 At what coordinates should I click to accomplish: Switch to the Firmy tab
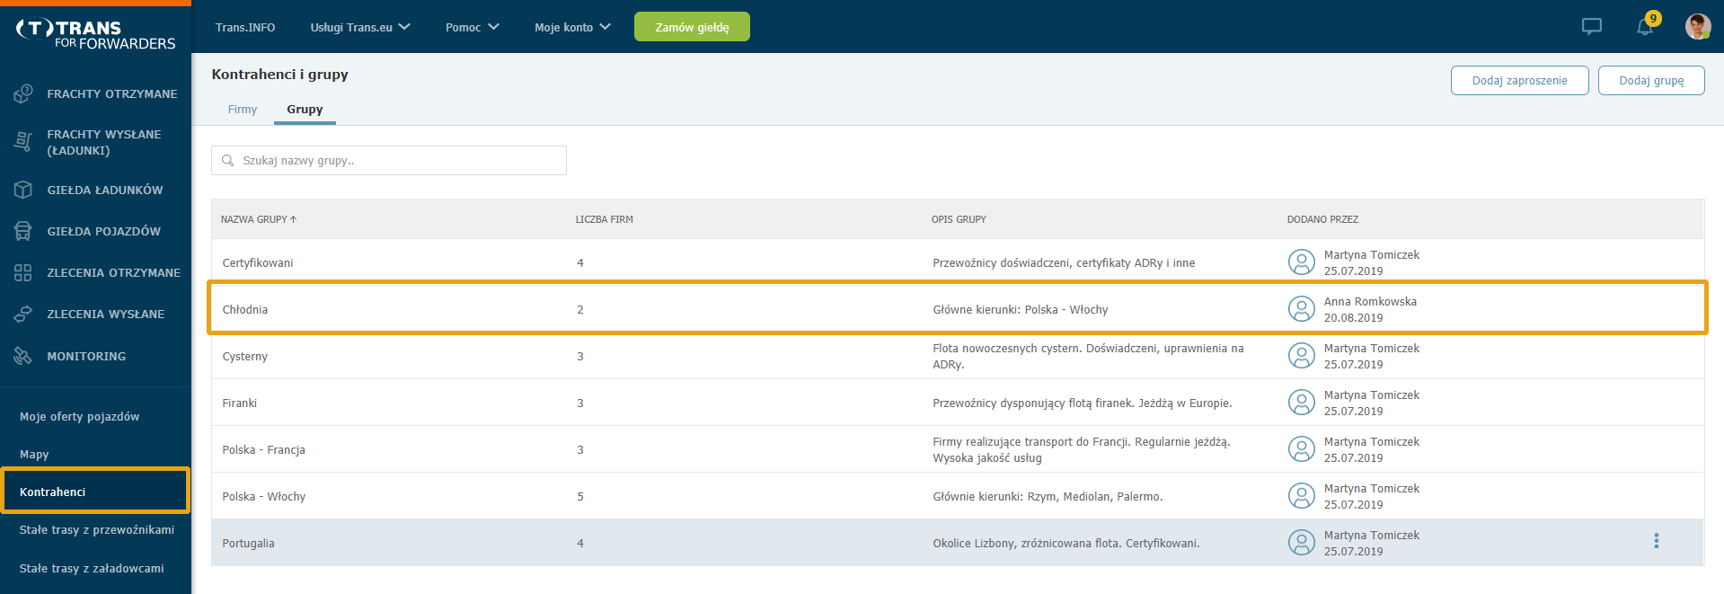[x=243, y=110]
